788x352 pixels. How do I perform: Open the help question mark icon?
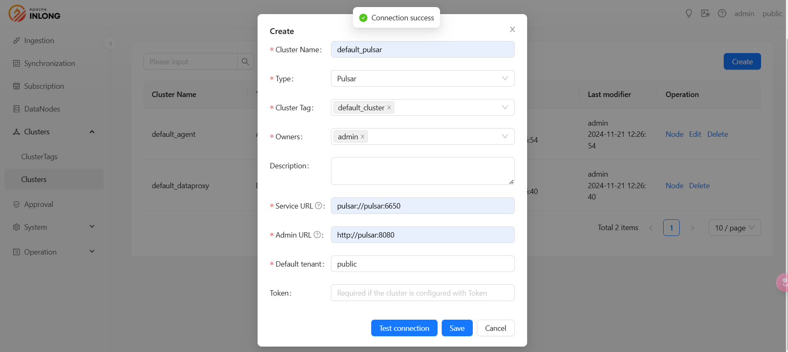(722, 14)
